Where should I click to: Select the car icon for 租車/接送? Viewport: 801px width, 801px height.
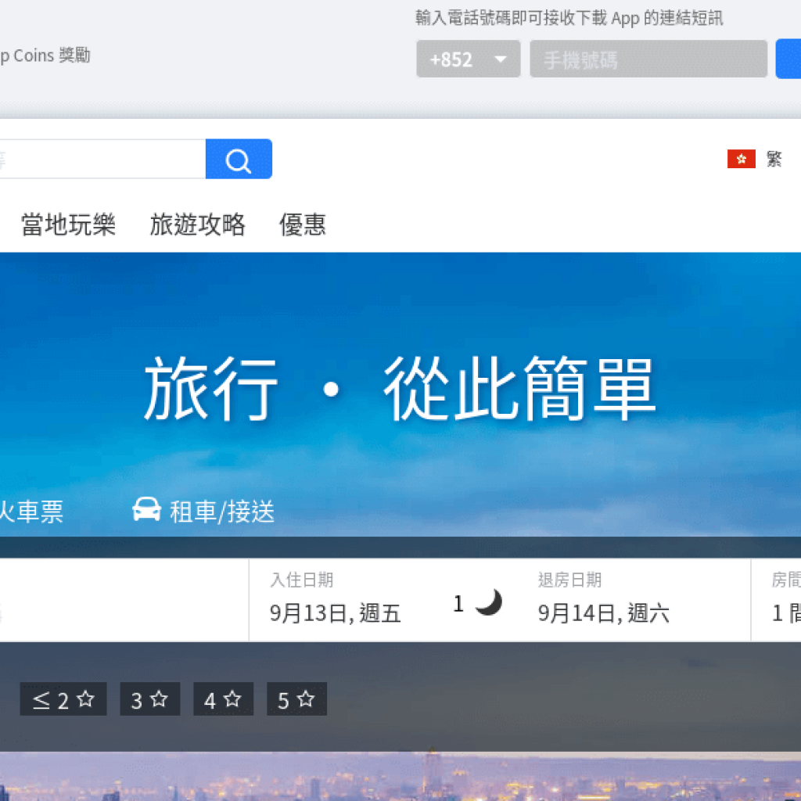pyautogui.click(x=146, y=510)
